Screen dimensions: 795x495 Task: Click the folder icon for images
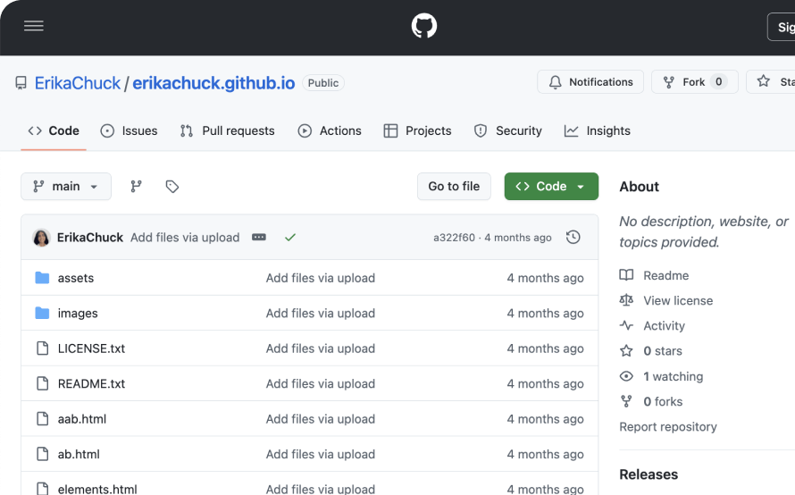[x=42, y=313]
